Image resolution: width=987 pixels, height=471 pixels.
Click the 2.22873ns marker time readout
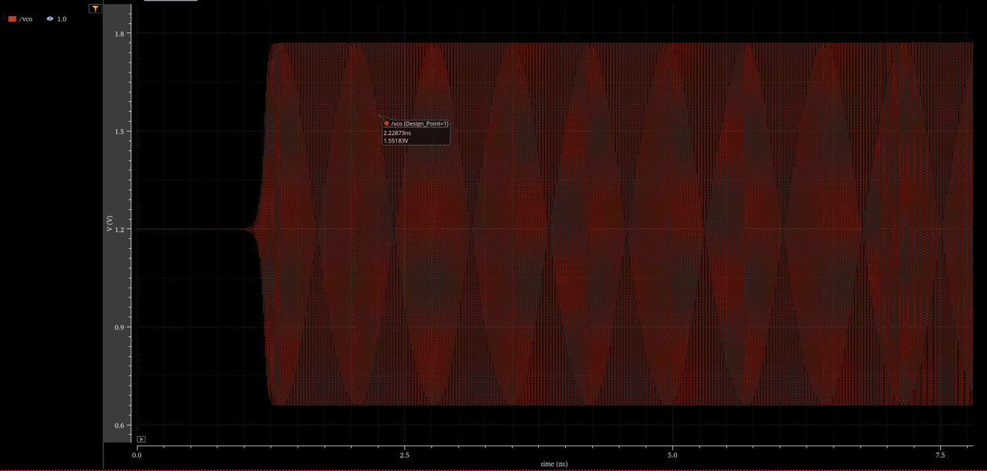click(397, 133)
